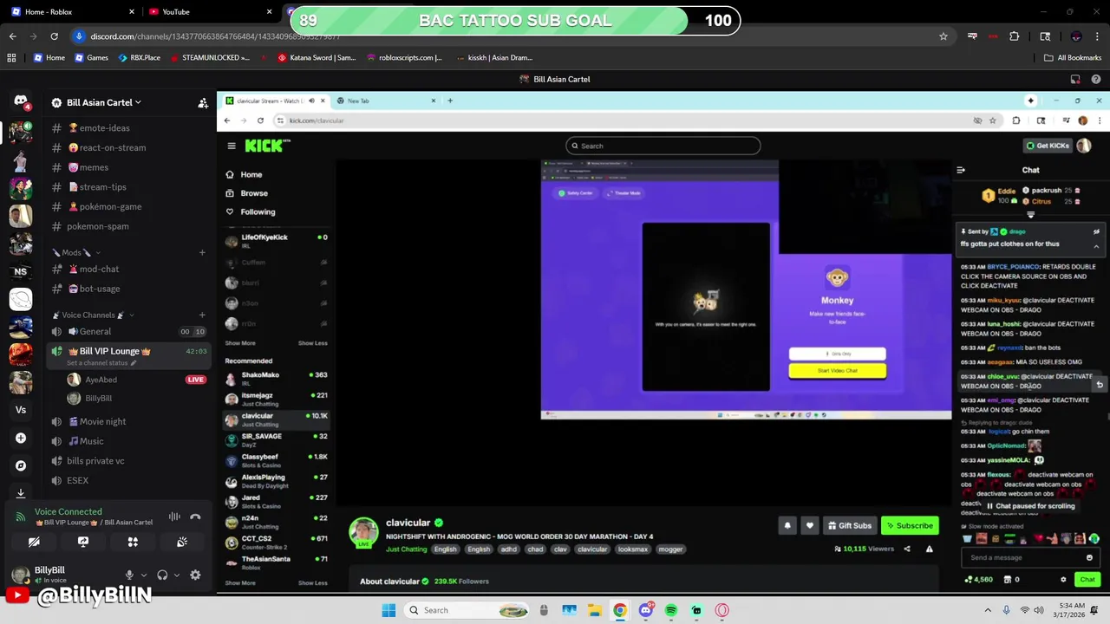Open the stream-tips channel
The width and height of the screenshot is (1110, 624).
coord(128,186)
